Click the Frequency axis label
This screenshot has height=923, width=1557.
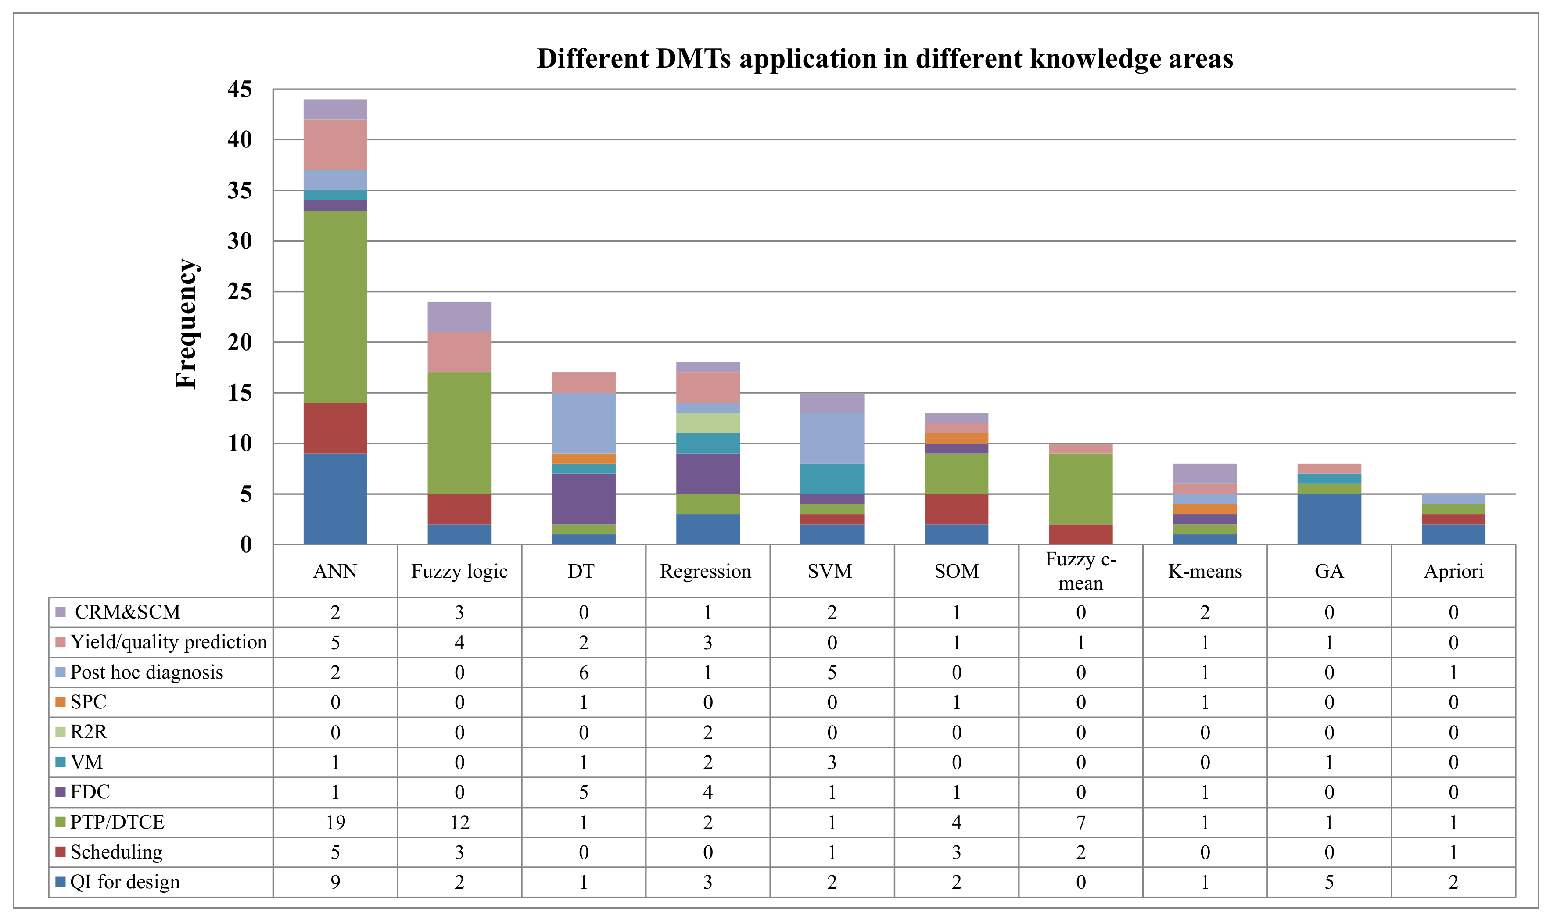point(185,324)
